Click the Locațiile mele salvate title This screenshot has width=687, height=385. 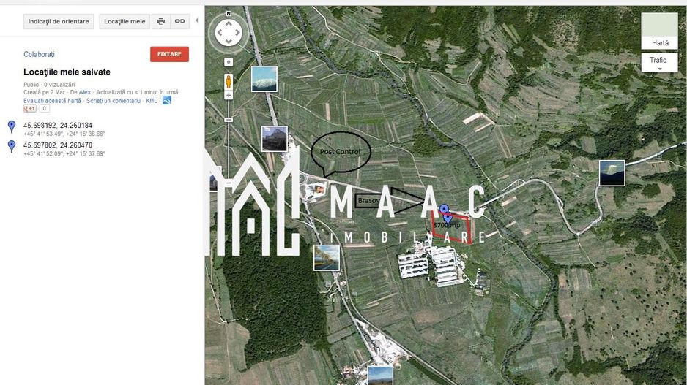click(x=67, y=72)
